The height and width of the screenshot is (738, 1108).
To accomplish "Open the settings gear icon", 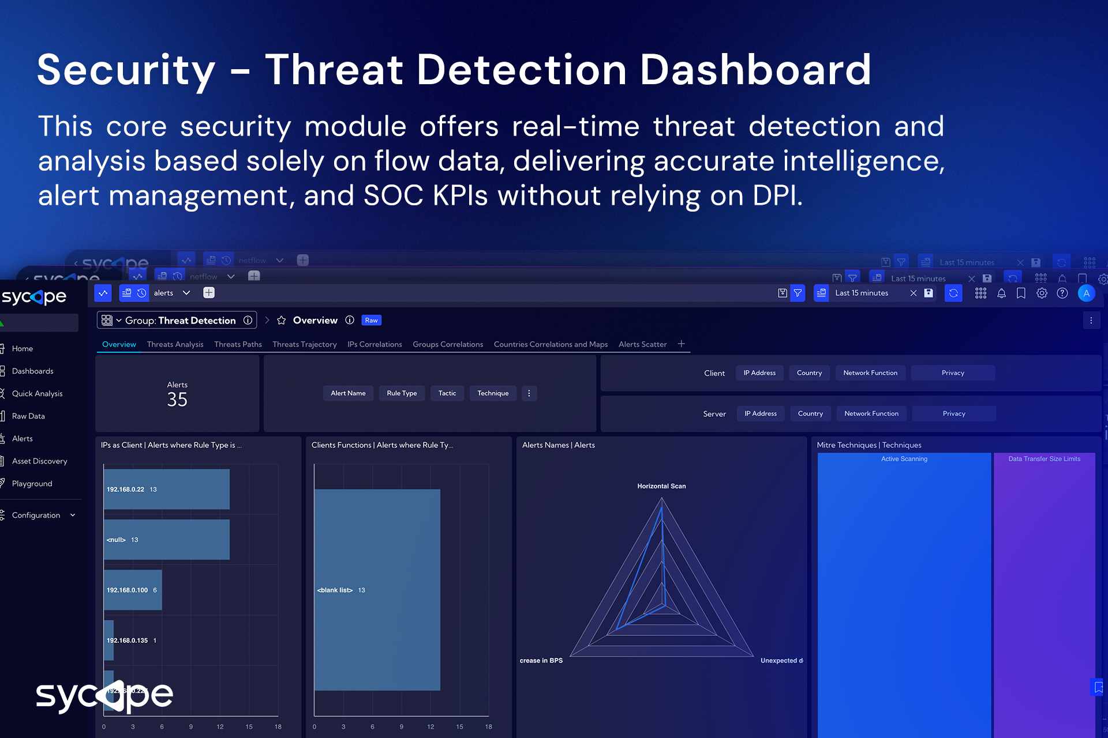I will pos(1042,293).
